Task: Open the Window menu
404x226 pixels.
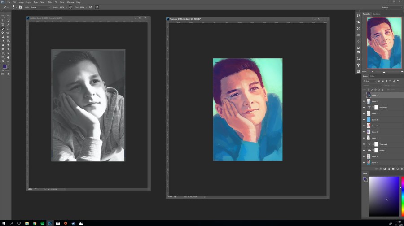Action: 70,2
